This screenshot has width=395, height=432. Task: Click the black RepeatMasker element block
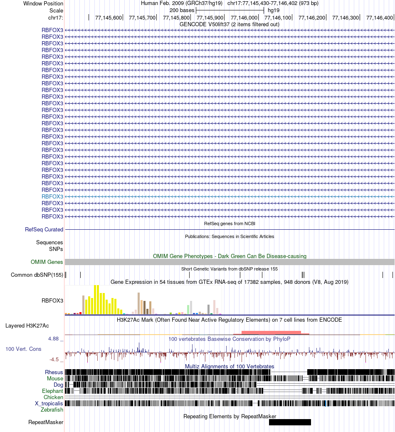click(x=290, y=422)
